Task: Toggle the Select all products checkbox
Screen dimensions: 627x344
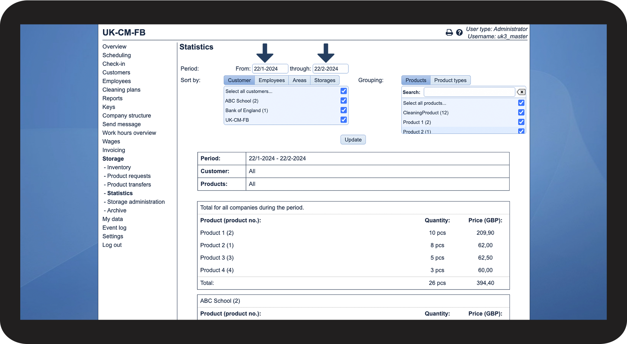Action: point(521,103)
